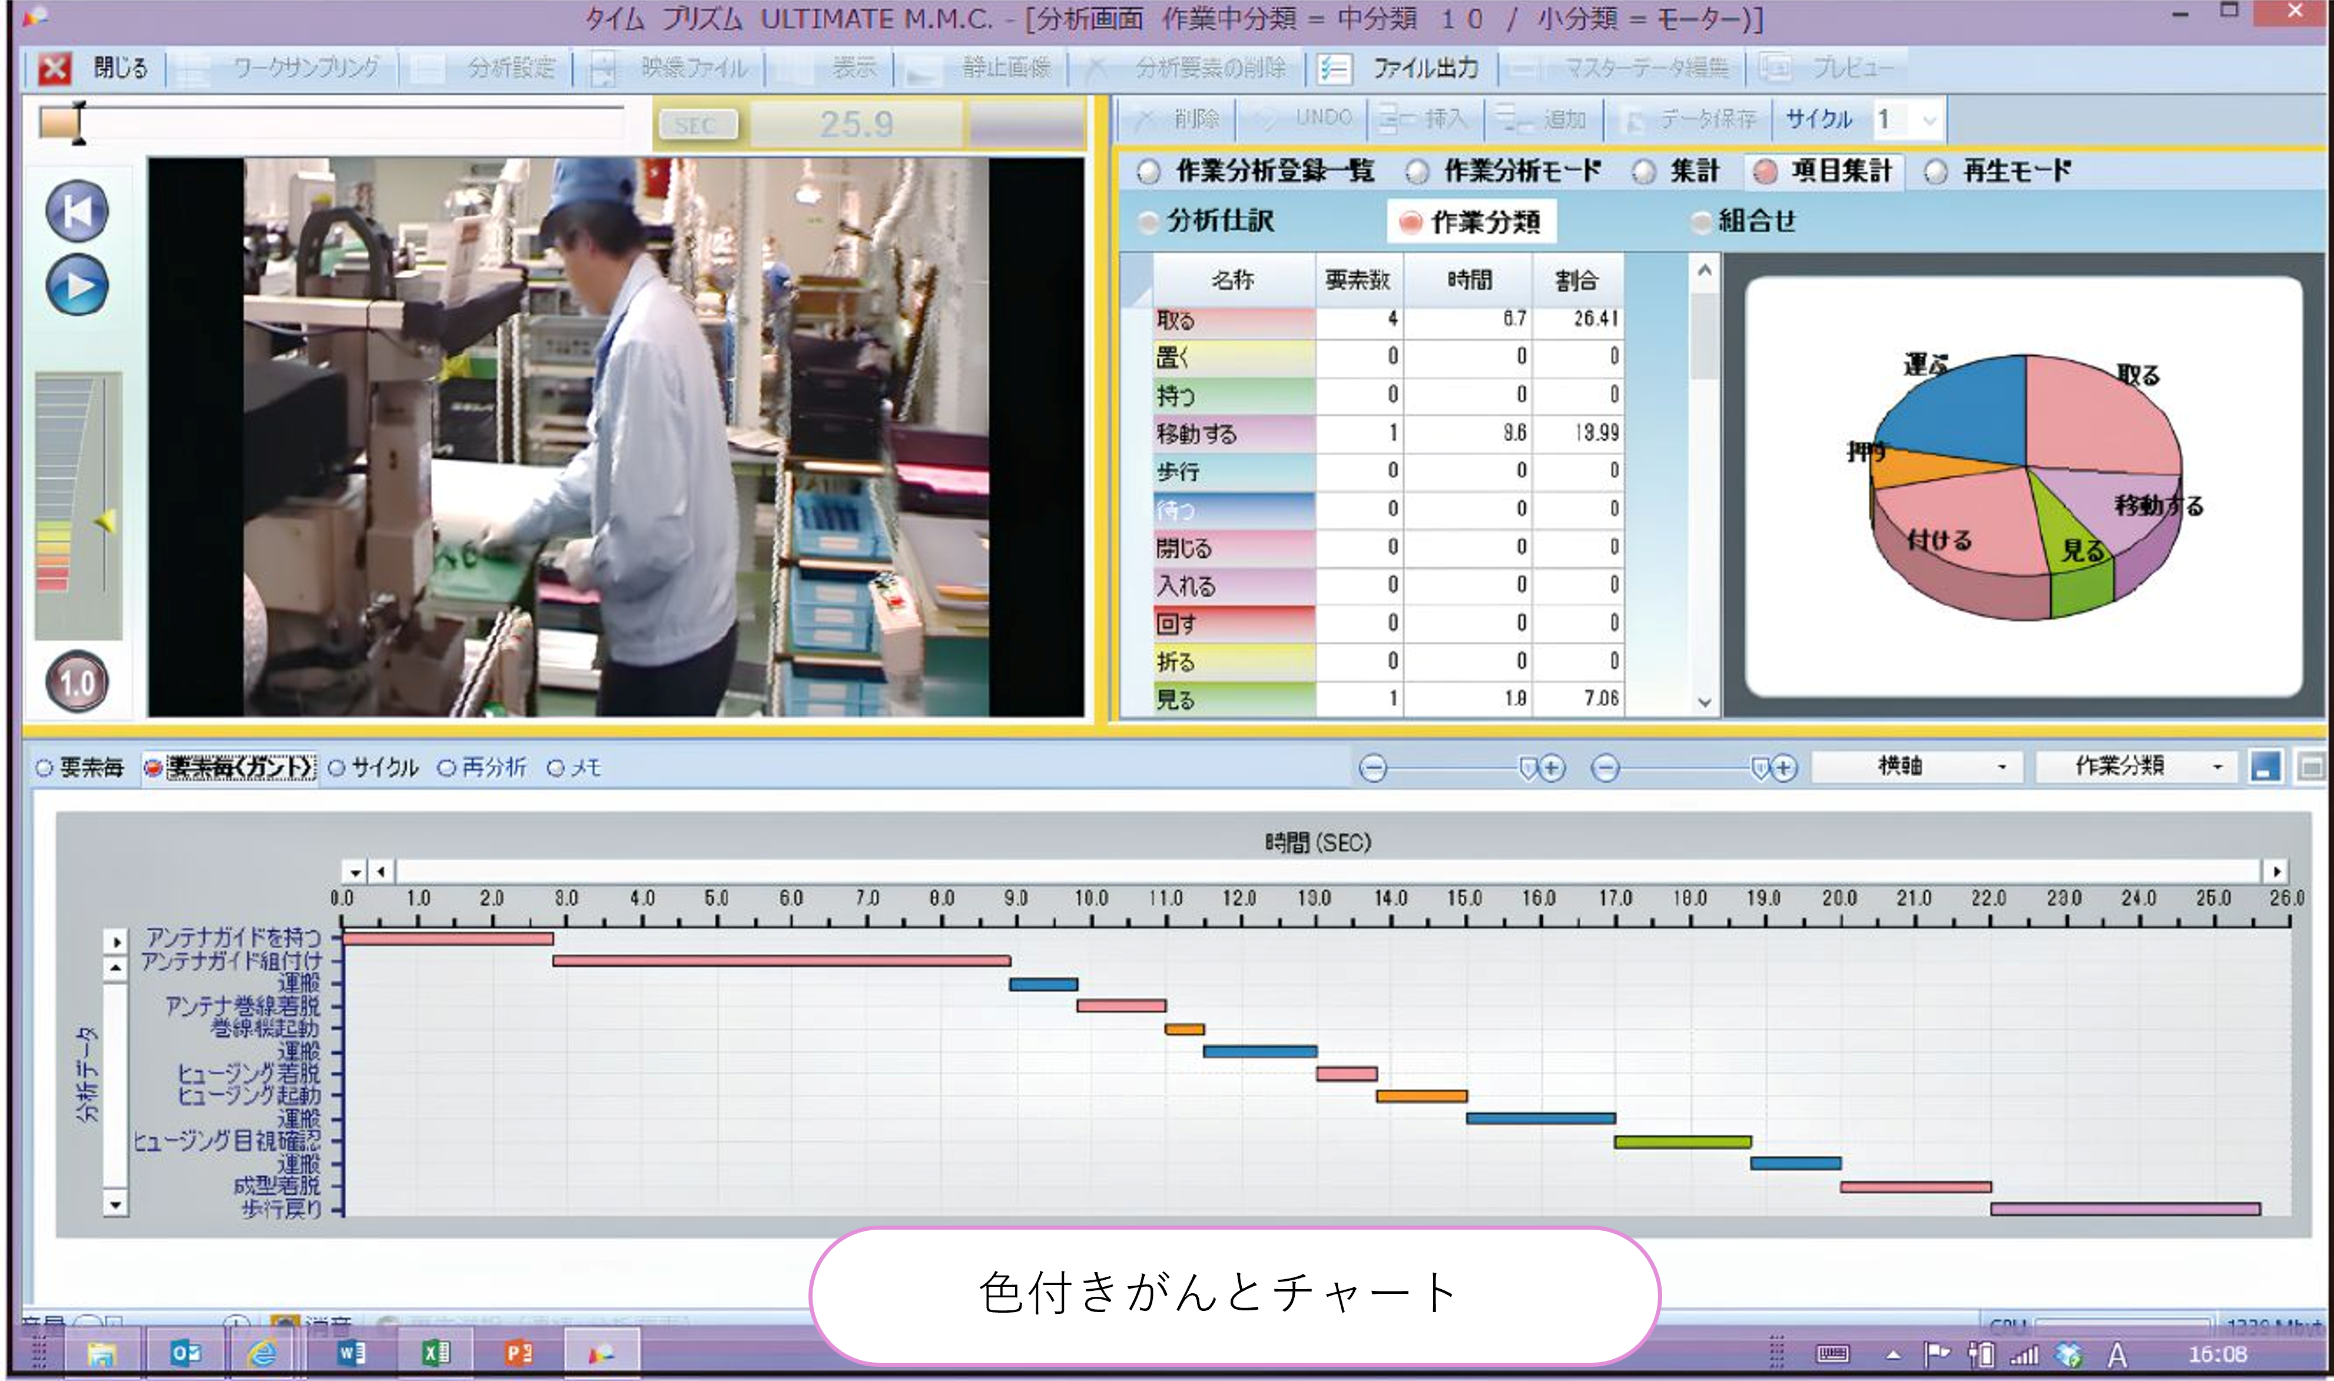Click the アンテナガイド組付け Gantt bar
Image resolution: width=2334 pixels, height=1381 pixels.
point(781,961)
